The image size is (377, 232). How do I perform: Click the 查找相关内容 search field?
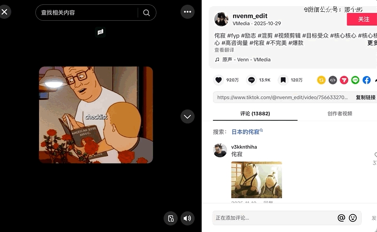(x=86, y=13)
